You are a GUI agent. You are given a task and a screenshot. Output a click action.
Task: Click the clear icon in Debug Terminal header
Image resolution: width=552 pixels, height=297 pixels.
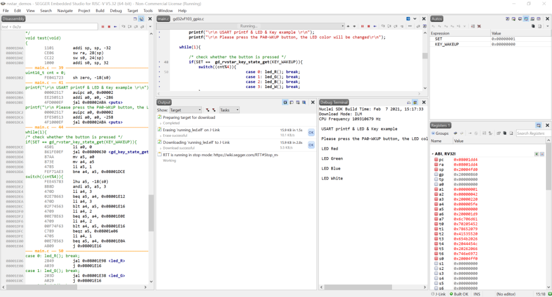point(409,102)
